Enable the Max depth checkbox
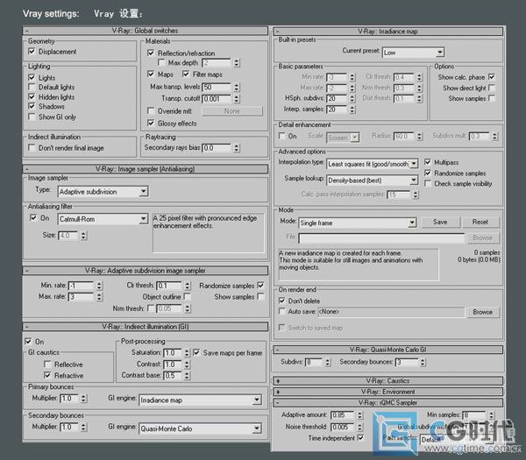Viewport: 526px width, 460px height. [x=161, y=62]
